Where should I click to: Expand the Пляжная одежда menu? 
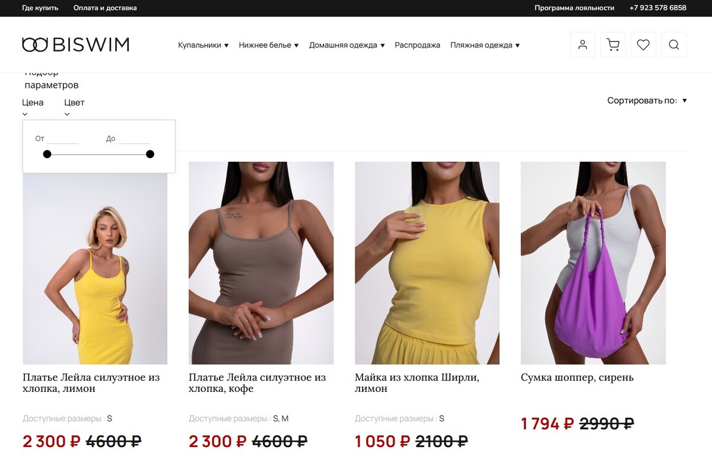(485, 45)
